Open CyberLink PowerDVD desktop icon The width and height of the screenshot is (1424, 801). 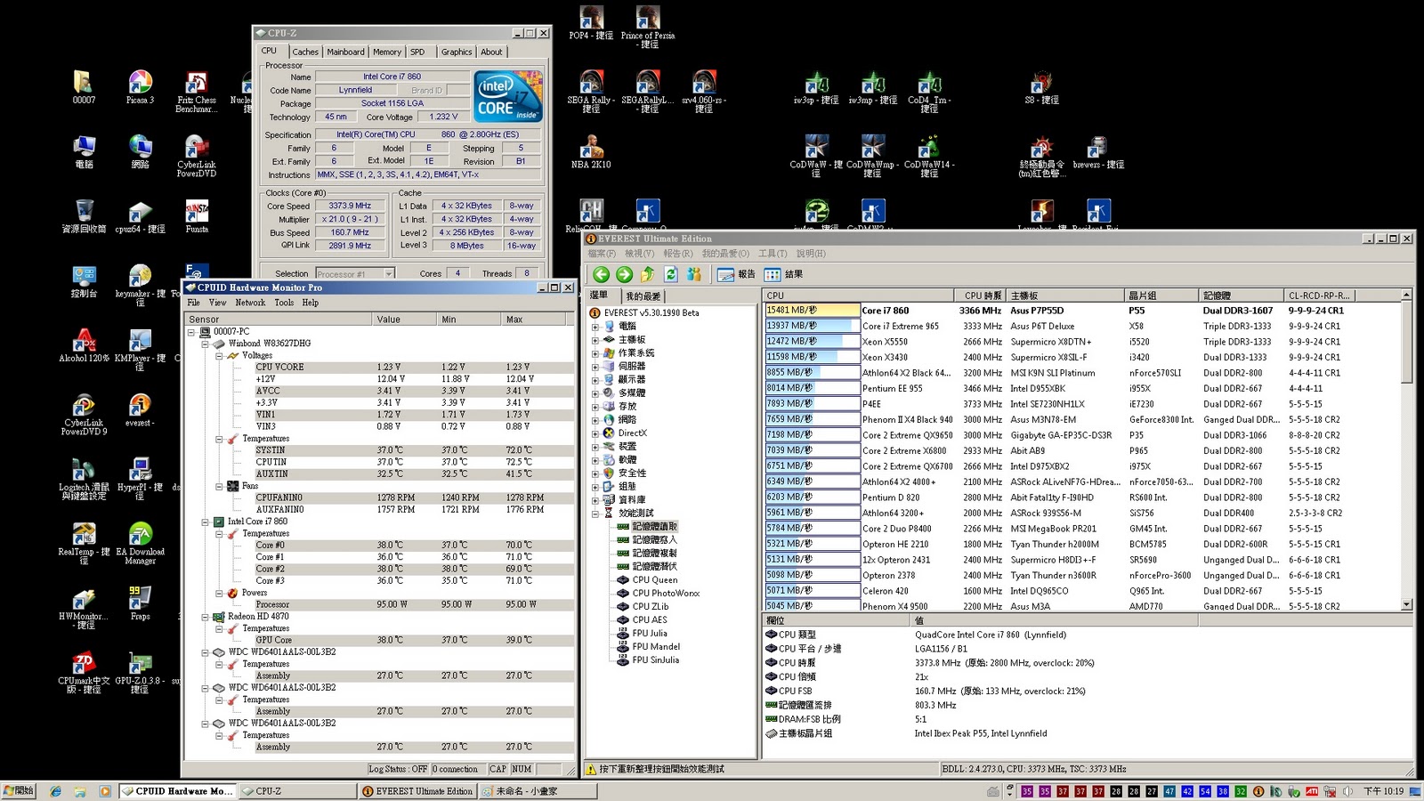click(196, 156)
